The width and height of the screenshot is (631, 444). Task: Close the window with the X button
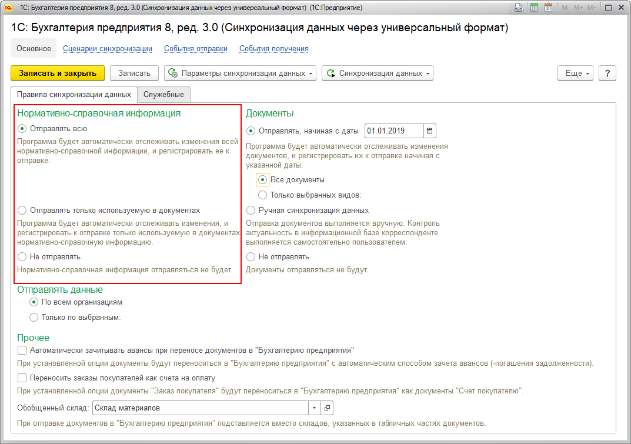tap(621, 8)
